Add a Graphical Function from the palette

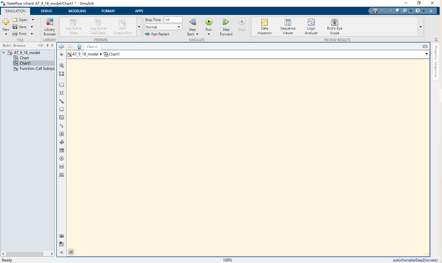point(62,134)
